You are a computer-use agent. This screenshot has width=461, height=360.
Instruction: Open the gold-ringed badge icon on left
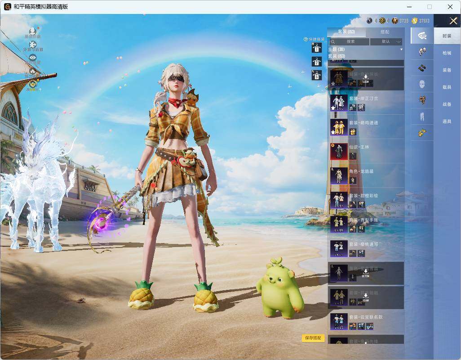(x=33, y=84)
